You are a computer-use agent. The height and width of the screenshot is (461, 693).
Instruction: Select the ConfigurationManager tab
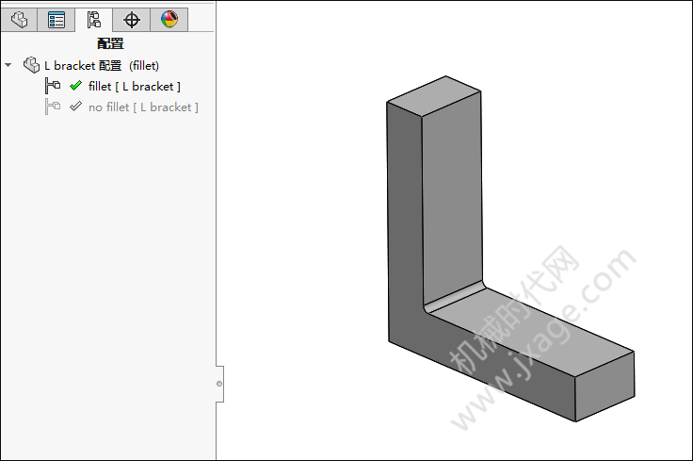pos(94,20)
